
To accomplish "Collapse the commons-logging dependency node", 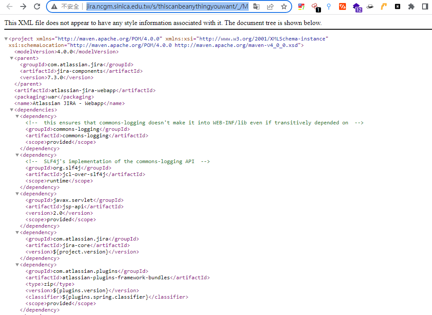I will 17,116.
